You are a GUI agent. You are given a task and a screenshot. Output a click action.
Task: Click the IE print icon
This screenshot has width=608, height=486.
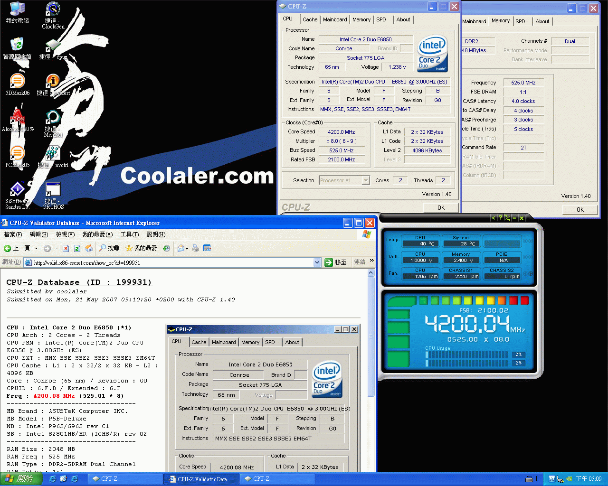tap(195, 248)
